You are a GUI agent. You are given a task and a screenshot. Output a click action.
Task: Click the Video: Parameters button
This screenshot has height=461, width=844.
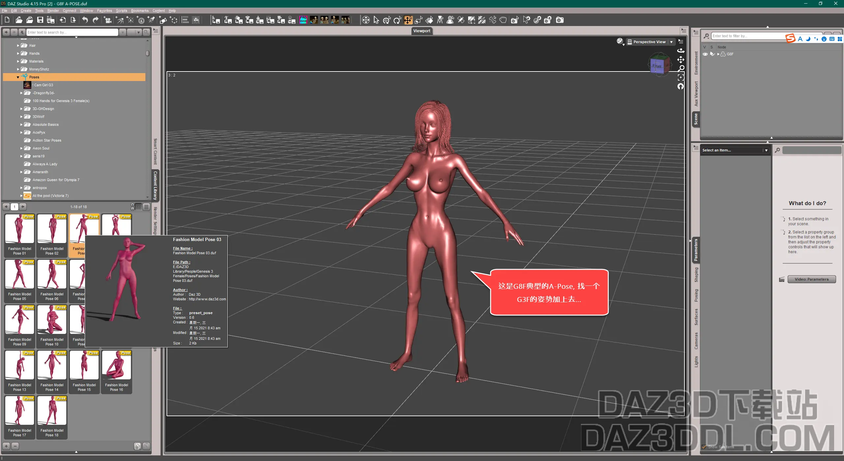click(x=811, y=279)
